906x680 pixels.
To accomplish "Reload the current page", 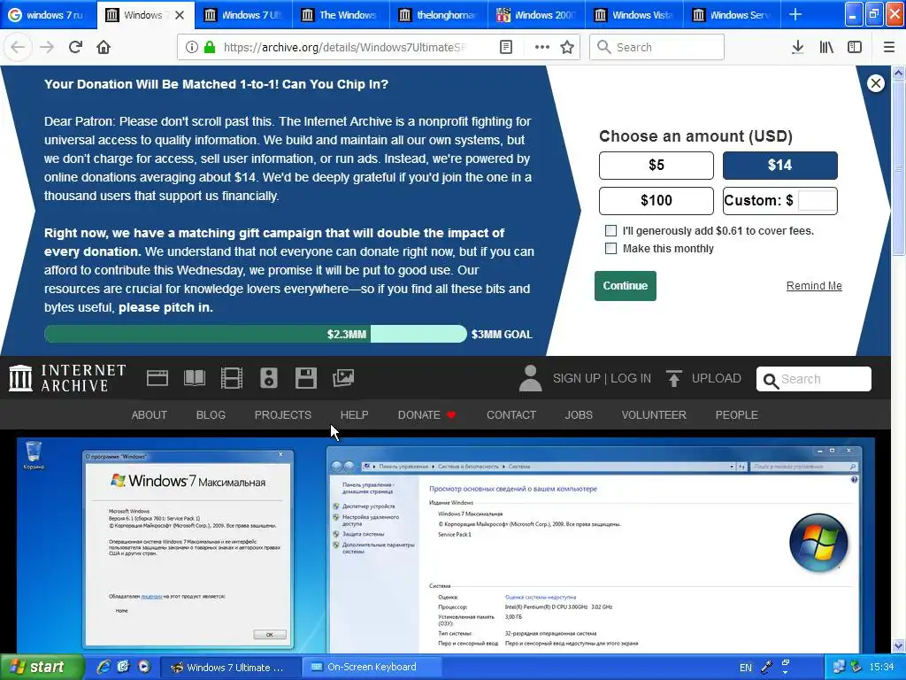I will click(75, 47).
